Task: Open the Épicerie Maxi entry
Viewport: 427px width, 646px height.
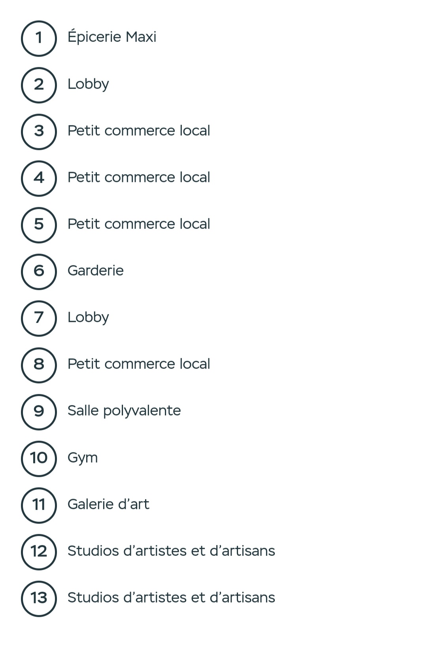Action: coord(112,36)
